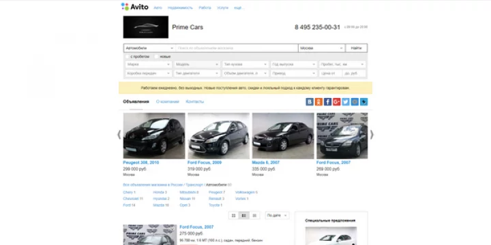Share the page on VK
This screenshot has height=245, width=491.
[310, 101]
